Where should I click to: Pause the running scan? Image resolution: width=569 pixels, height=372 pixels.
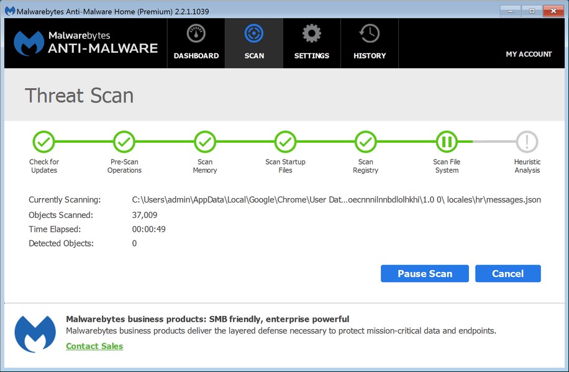tap(424, 273)
